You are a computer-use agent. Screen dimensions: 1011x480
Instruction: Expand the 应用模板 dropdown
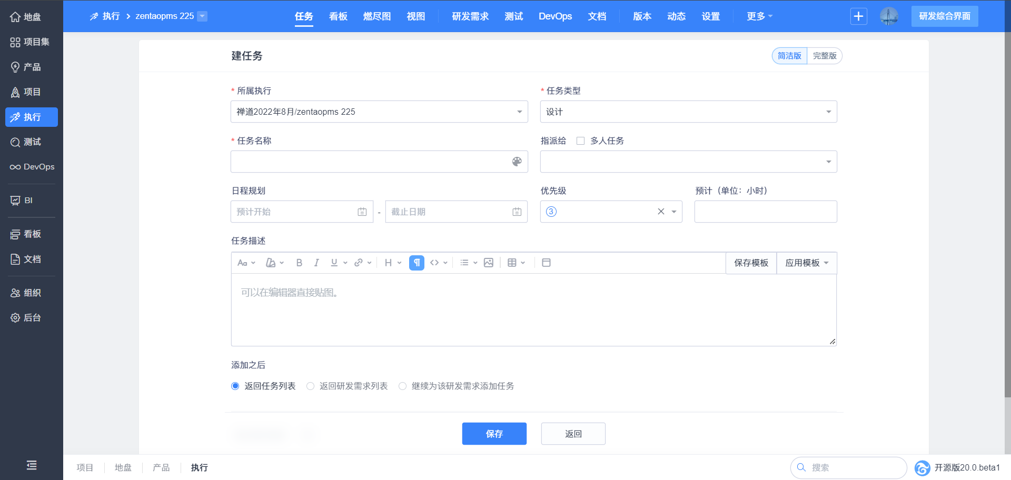point(807,263)
